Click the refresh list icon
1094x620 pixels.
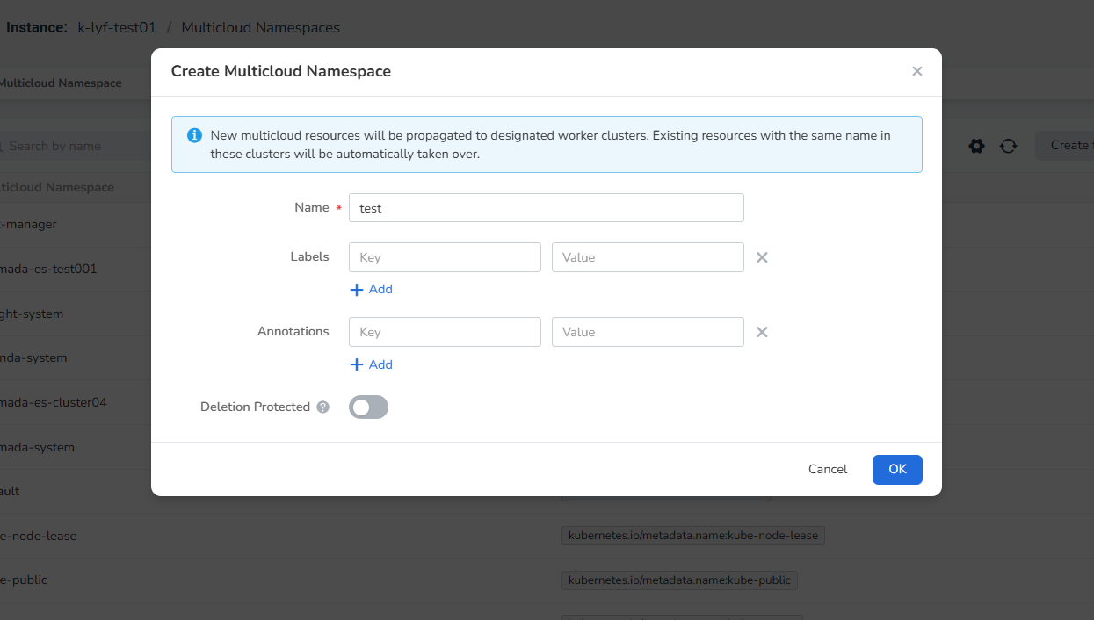pyautogui.click(x=1008, y=146)
